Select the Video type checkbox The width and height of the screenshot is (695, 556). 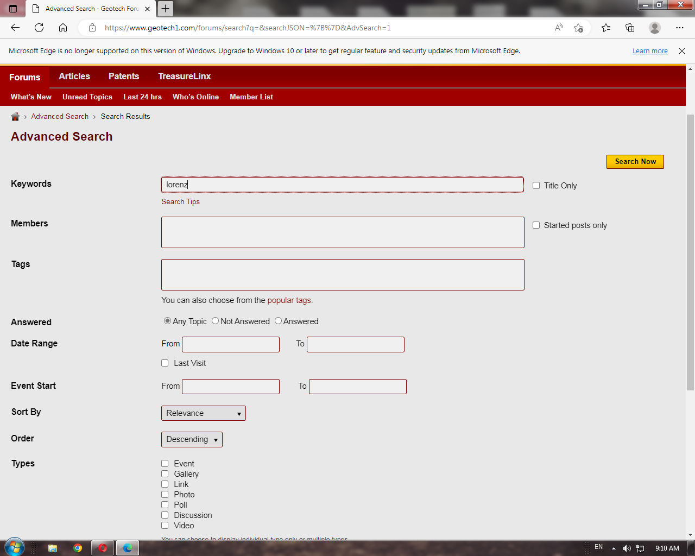pyautogui.click(x=165, y=526)
